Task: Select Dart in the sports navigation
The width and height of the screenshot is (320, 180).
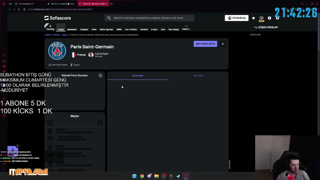Action: point(163,29)
